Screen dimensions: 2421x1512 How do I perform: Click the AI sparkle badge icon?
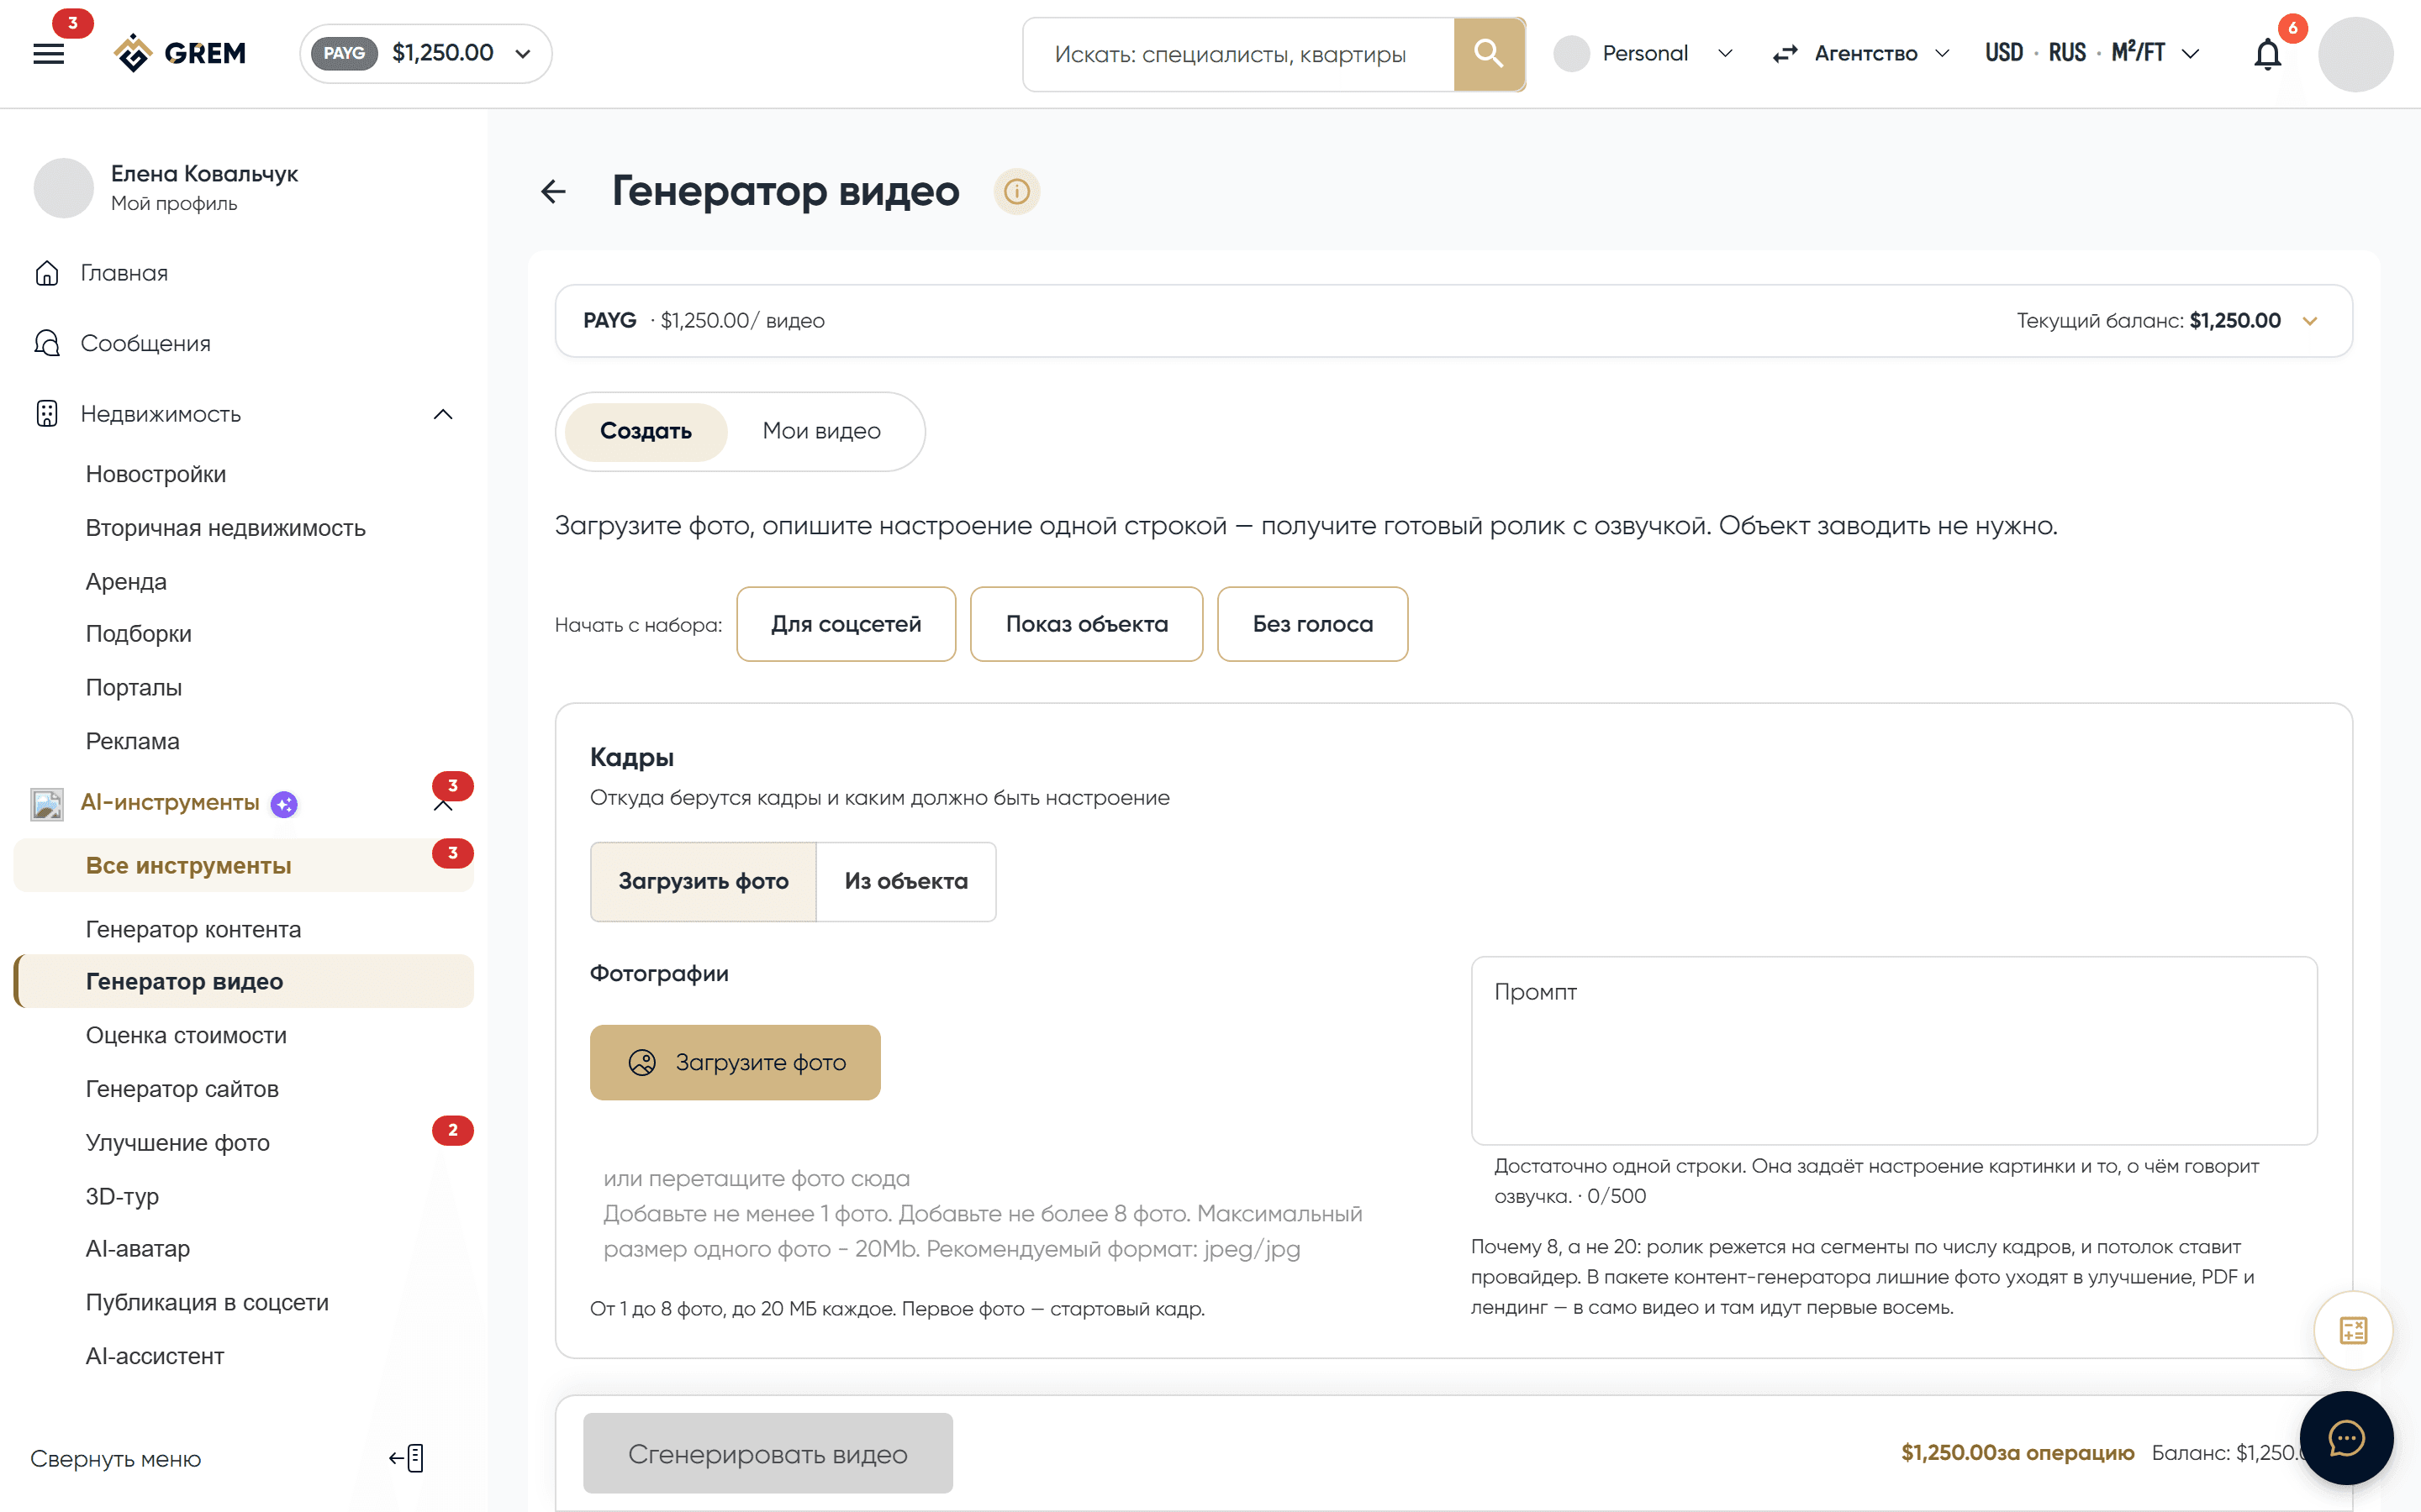click(x=284, y=804)
